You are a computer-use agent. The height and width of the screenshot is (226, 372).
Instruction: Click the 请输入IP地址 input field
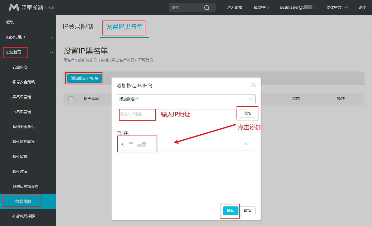[137, 114]
